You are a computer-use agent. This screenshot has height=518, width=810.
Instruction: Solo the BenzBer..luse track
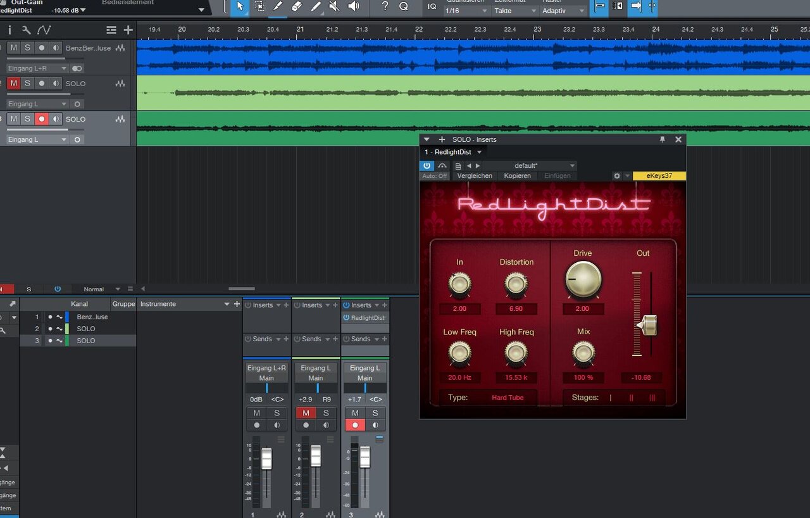tap(27, 48)
